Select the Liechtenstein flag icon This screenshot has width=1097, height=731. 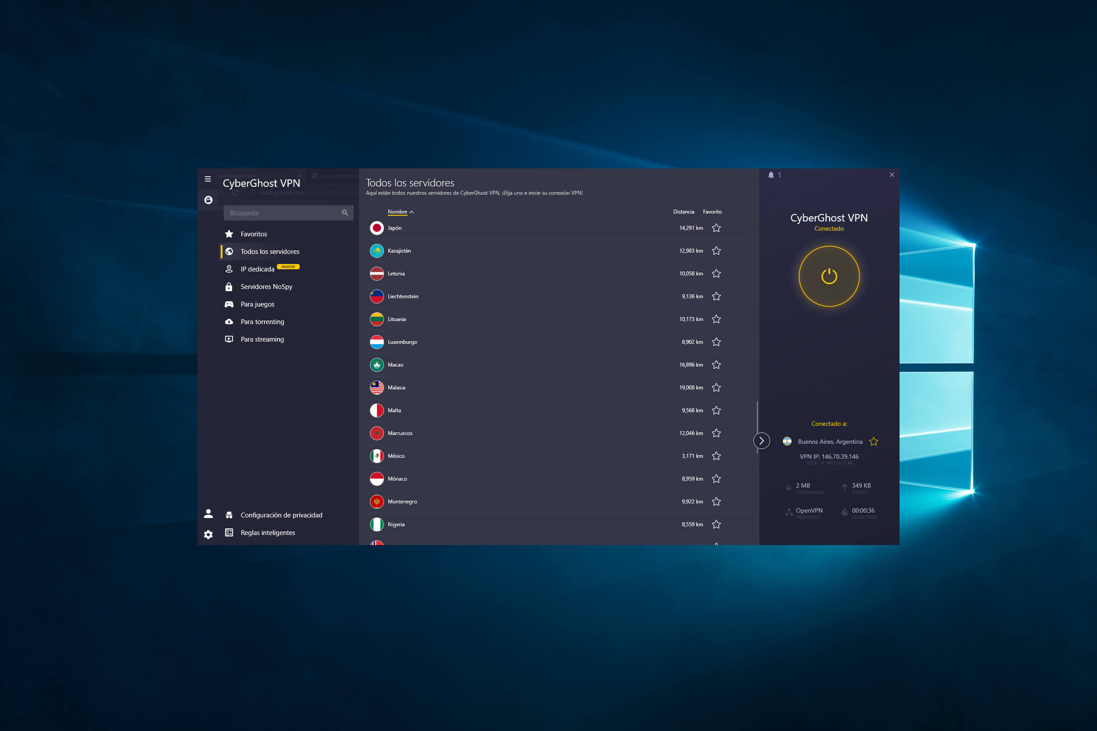[x=377, y=296]
